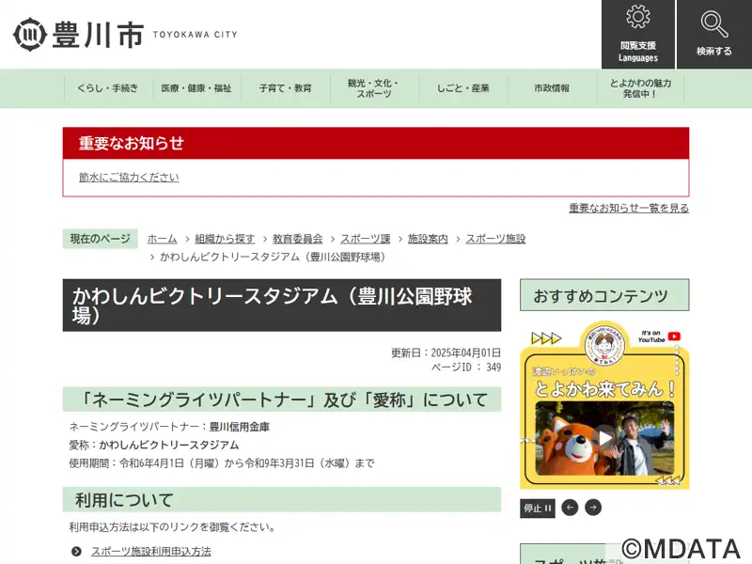Click the かわしんビクトリースタジアム page title
This screenshot has height=564, width=752.
(282, 305)
